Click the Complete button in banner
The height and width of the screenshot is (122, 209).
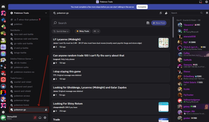pos(142,6)
